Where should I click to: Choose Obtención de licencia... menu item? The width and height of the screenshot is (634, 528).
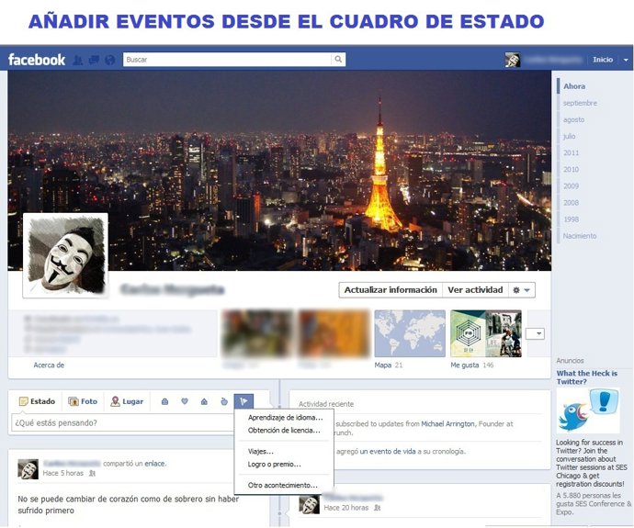tap(284, 431)
